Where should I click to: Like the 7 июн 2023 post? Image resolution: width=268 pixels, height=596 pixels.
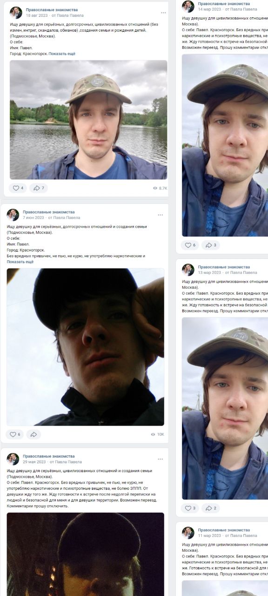click(15, 434)
